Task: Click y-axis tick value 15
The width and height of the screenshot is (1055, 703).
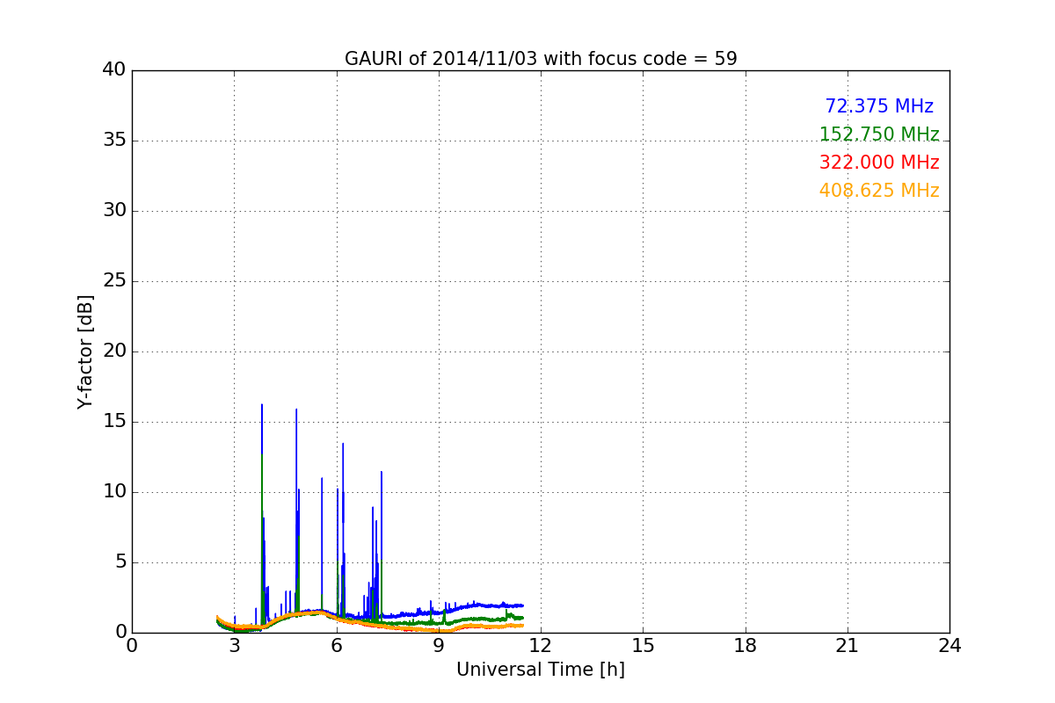Action: coord(113,422)
